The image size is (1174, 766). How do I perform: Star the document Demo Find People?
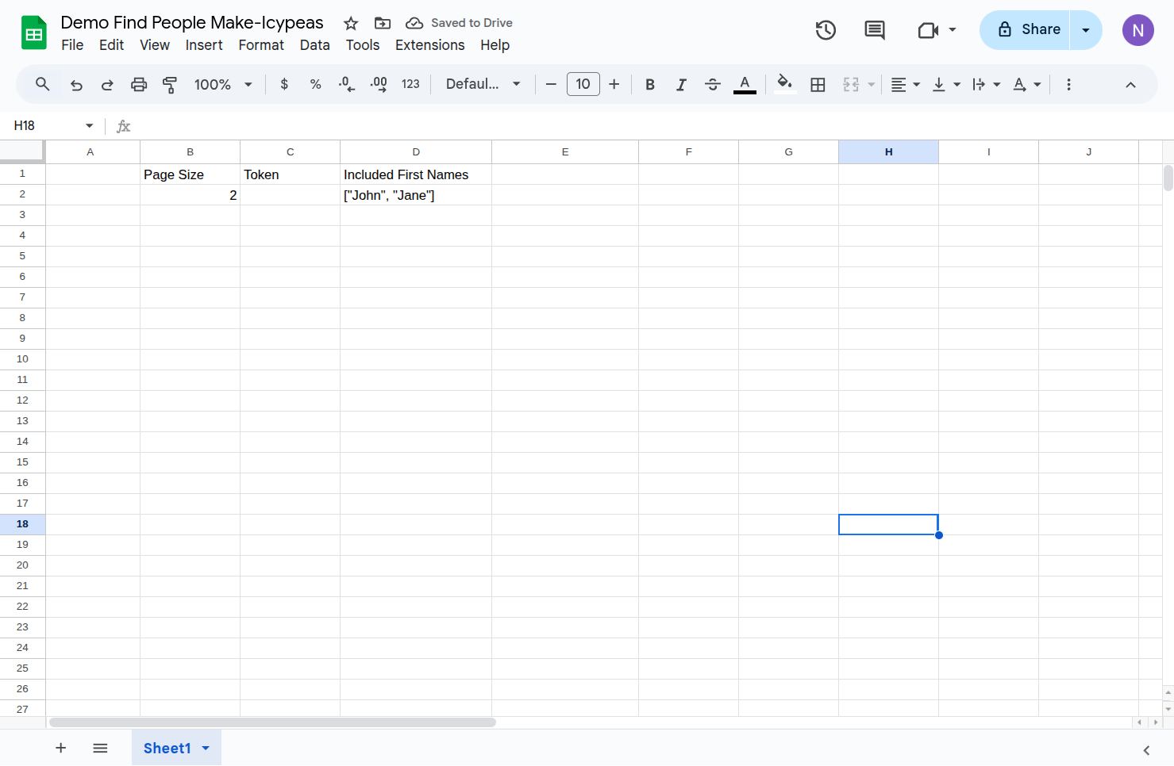point(351,23)
